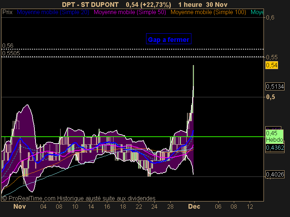The image size is (290, 217).
Task: Click the Nov month label on the time axis
Action: click(20, 206)
